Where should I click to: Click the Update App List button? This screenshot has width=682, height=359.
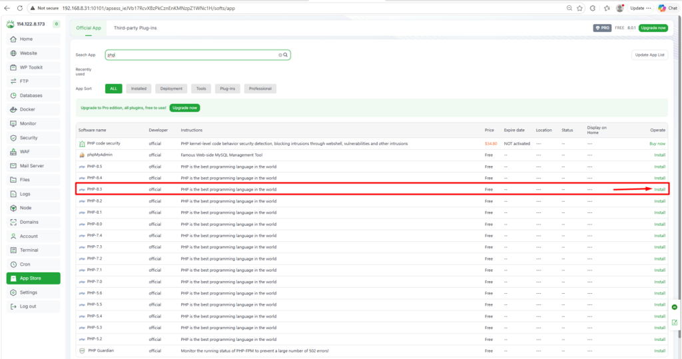[649, 55]
